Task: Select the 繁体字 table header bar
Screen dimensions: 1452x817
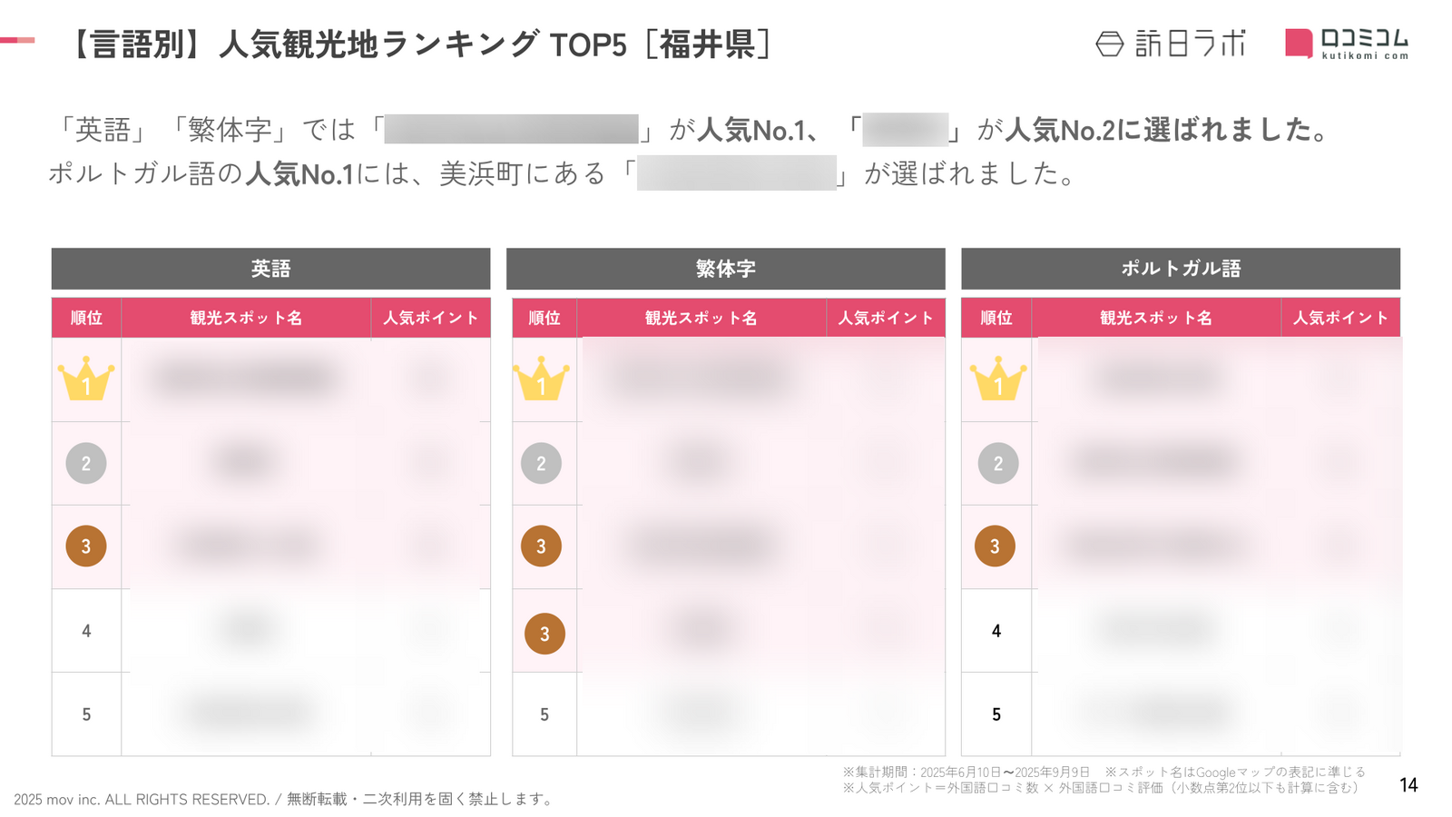Action: click(x=725, y=269)
